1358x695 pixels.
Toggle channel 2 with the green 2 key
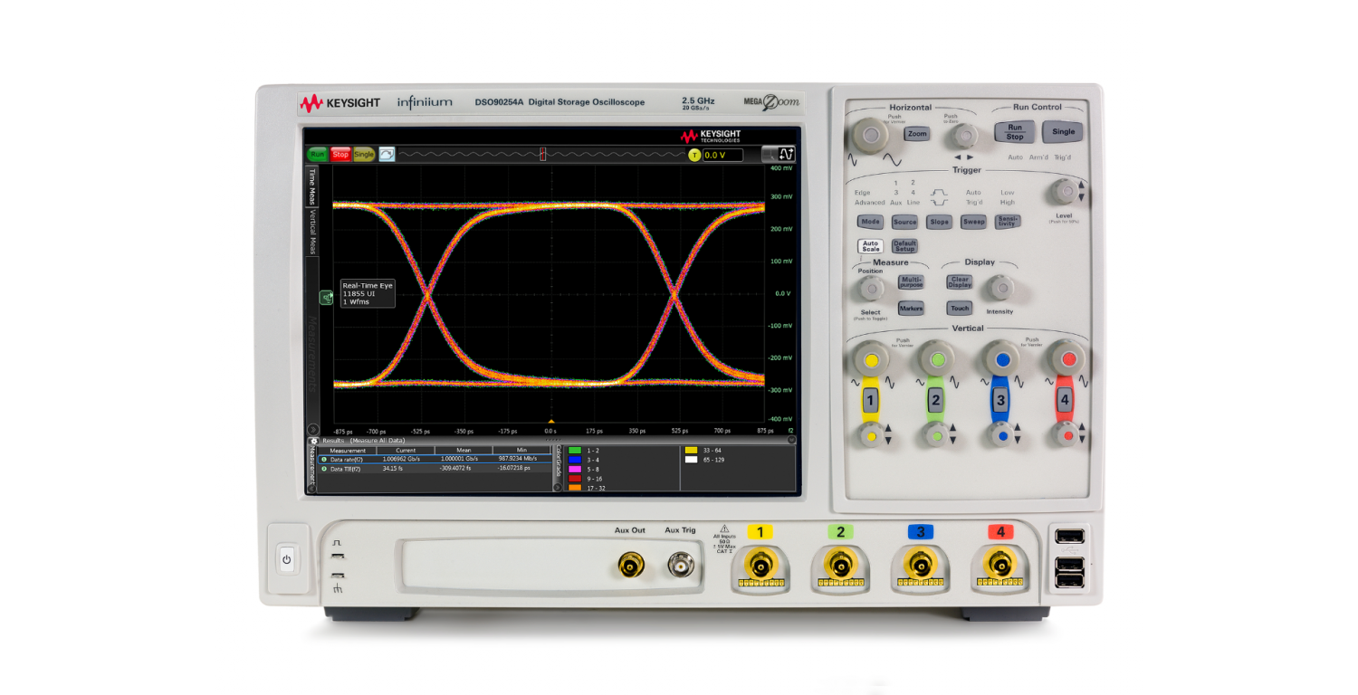click(936, 400)
